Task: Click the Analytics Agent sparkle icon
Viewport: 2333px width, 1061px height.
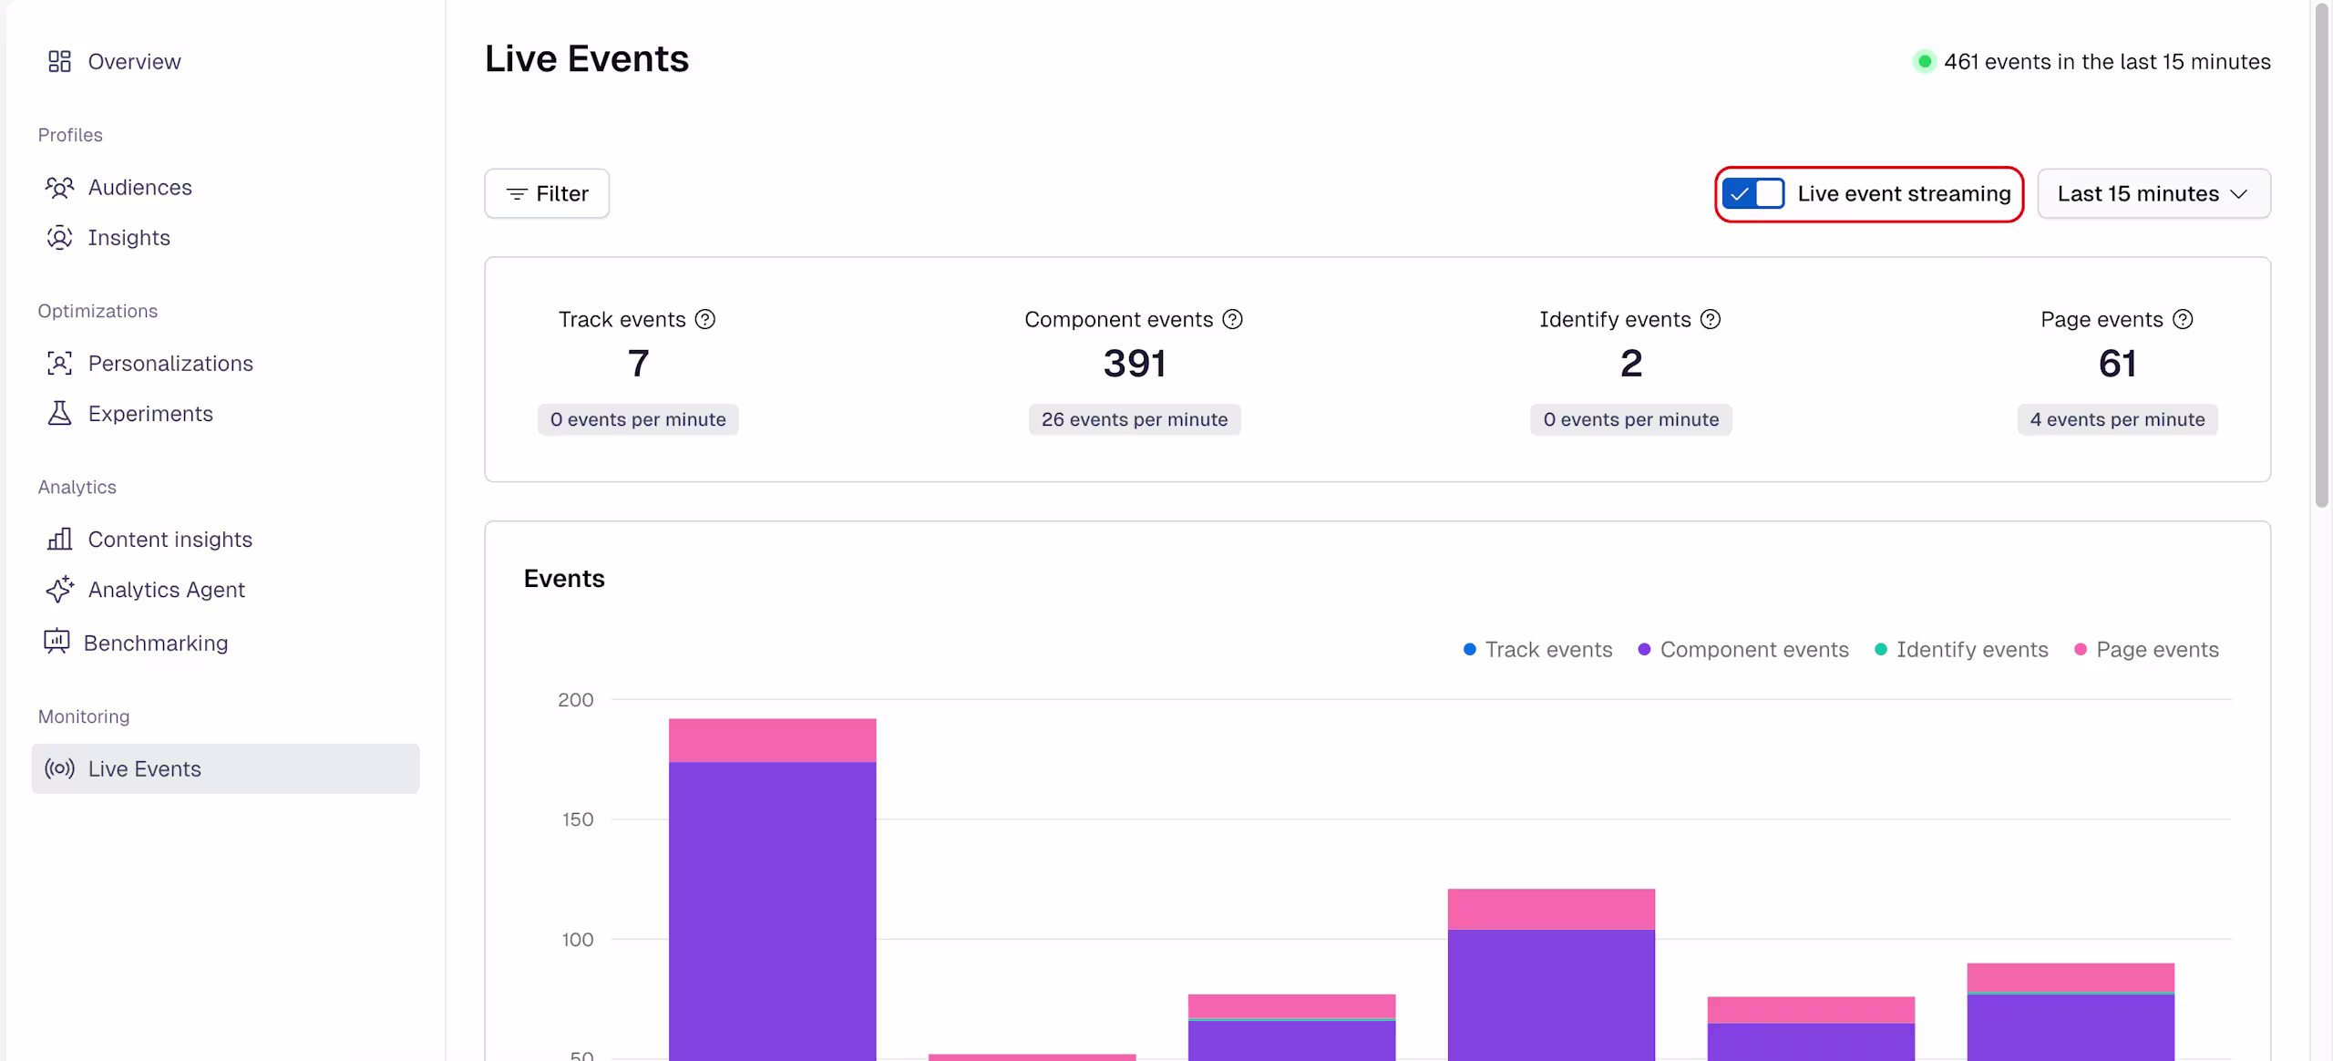Action: click(x=59, y=589)
